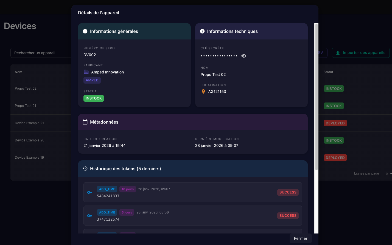Close the dialog with the Fermer button
This screenshot has width=392, height=245.
click(x=301, y=238)
